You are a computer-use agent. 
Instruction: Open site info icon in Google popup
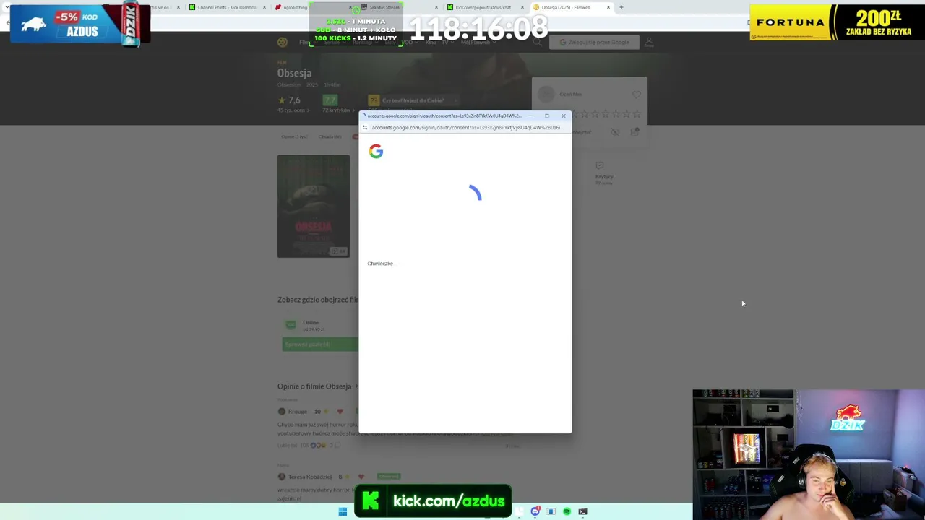click(x=365, y=128)
